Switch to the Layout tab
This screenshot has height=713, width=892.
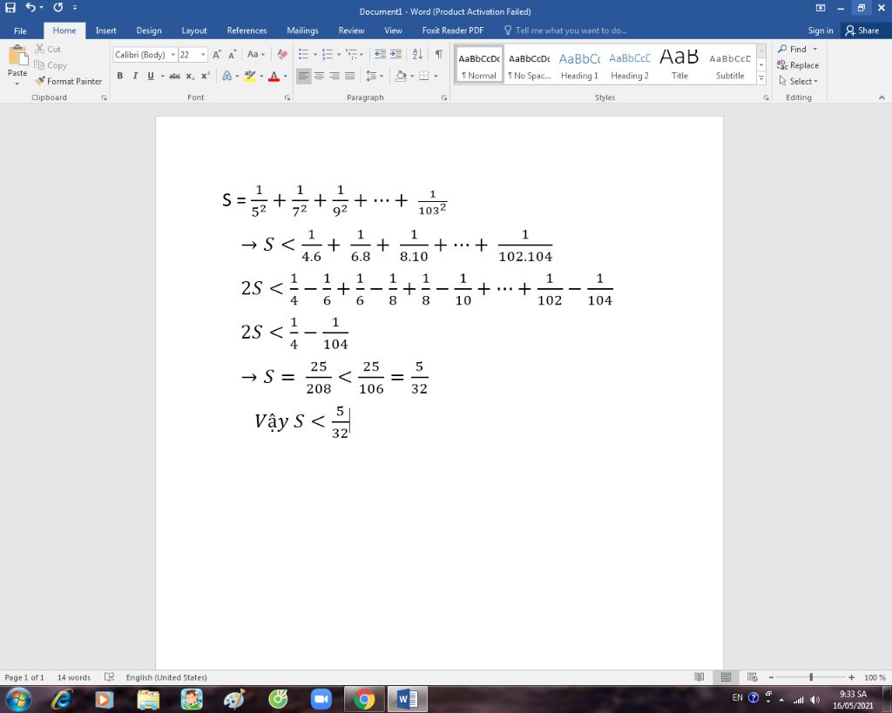pyautogui.click(x=194, y=30)
